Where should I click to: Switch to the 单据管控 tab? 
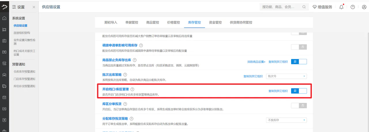tap(132, 22)
